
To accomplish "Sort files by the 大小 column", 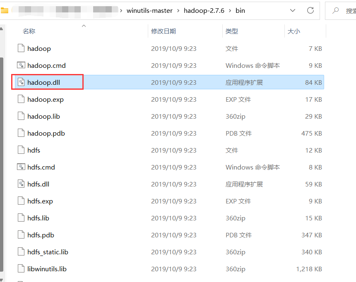I will 293,31.
